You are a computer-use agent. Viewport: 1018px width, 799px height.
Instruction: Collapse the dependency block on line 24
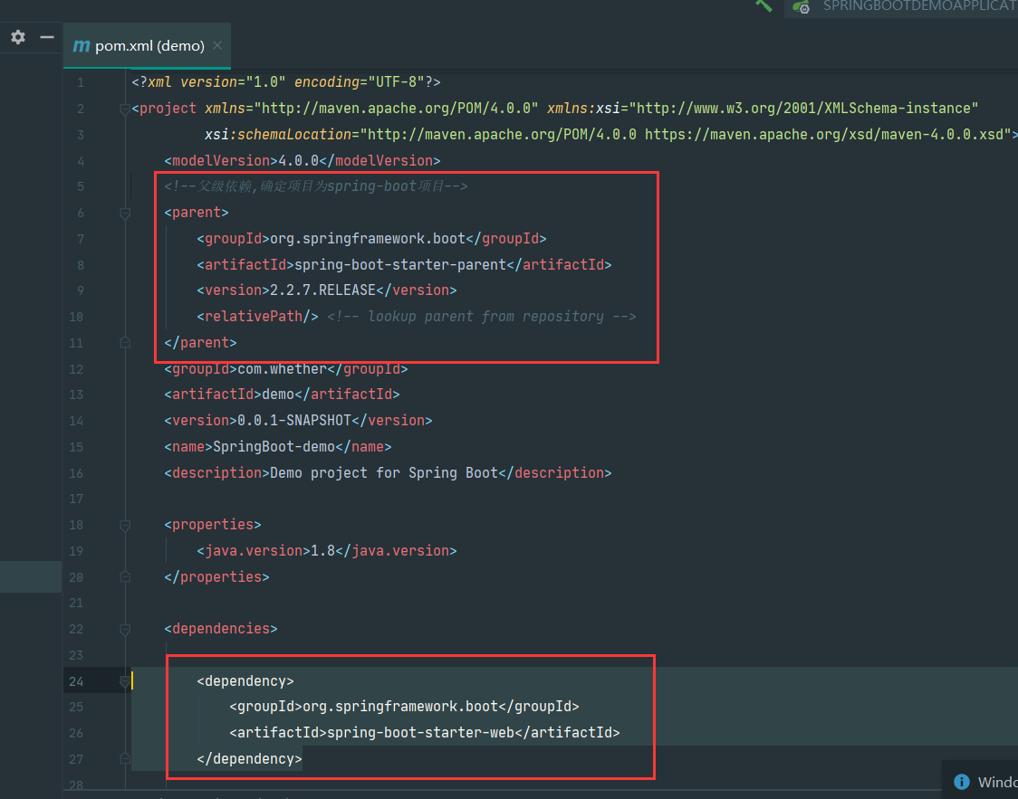[x=125, y=681]
